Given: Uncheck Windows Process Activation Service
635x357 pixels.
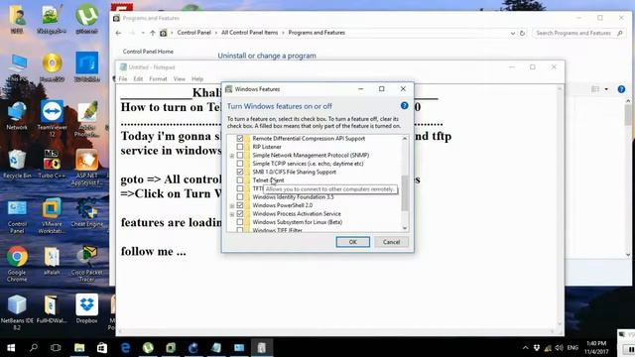Looking at the screenshot, I should 240,214.
